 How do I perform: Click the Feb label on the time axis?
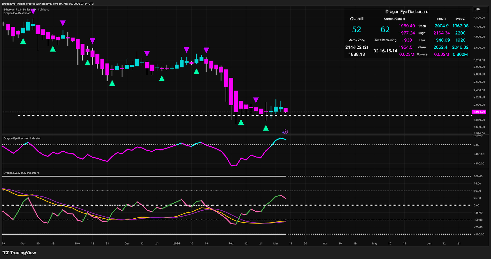pos(231,243)
